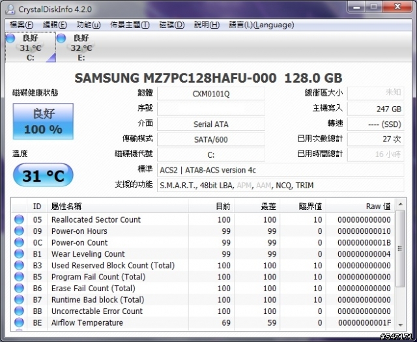This screenshot has width=417, height=342.
Task: Select the C: drive tab at 31 °C
Action: tap(31, 48)
